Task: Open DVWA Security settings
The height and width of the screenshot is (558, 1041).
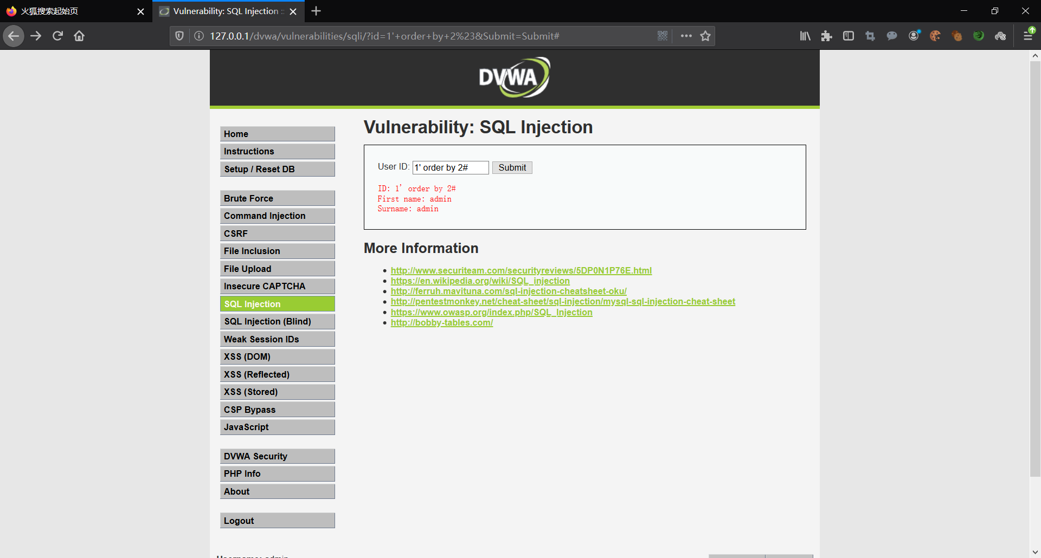Action: click(278, 456)
